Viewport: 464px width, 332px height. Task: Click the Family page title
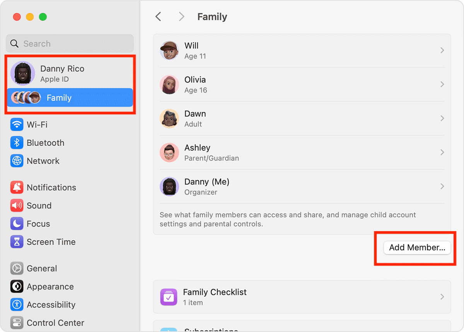pyautogui.click(x=212, y=17)
